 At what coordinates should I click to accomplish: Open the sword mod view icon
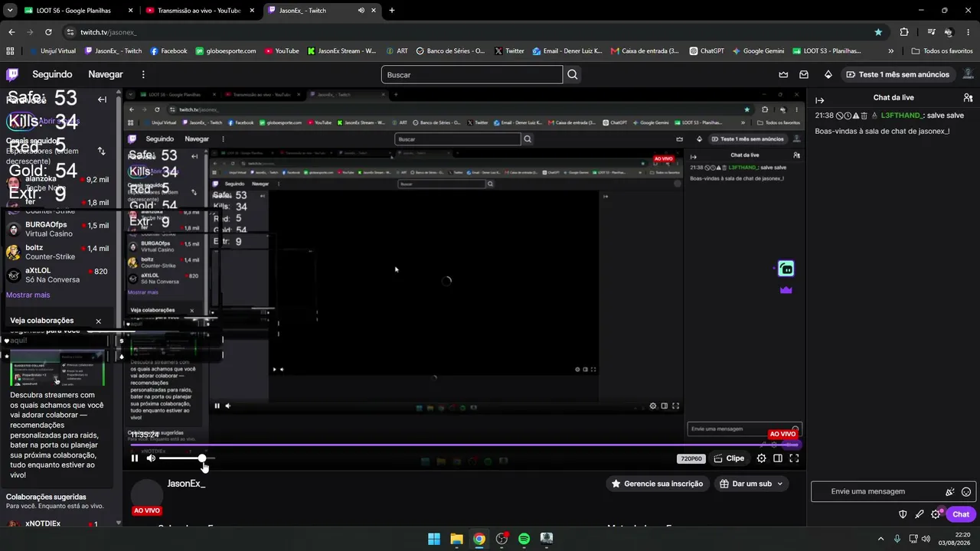920,514
